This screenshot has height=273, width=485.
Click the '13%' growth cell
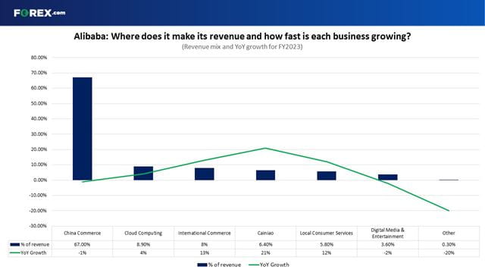click(x=204, y=253)
